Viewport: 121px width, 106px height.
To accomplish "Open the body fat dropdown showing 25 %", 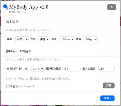I will [37, 69].
